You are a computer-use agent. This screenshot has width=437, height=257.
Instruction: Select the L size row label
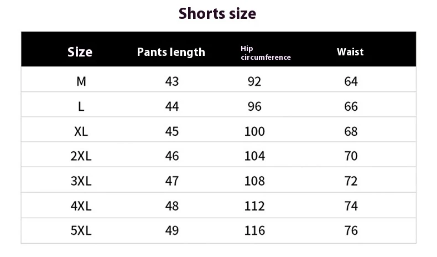81,106
